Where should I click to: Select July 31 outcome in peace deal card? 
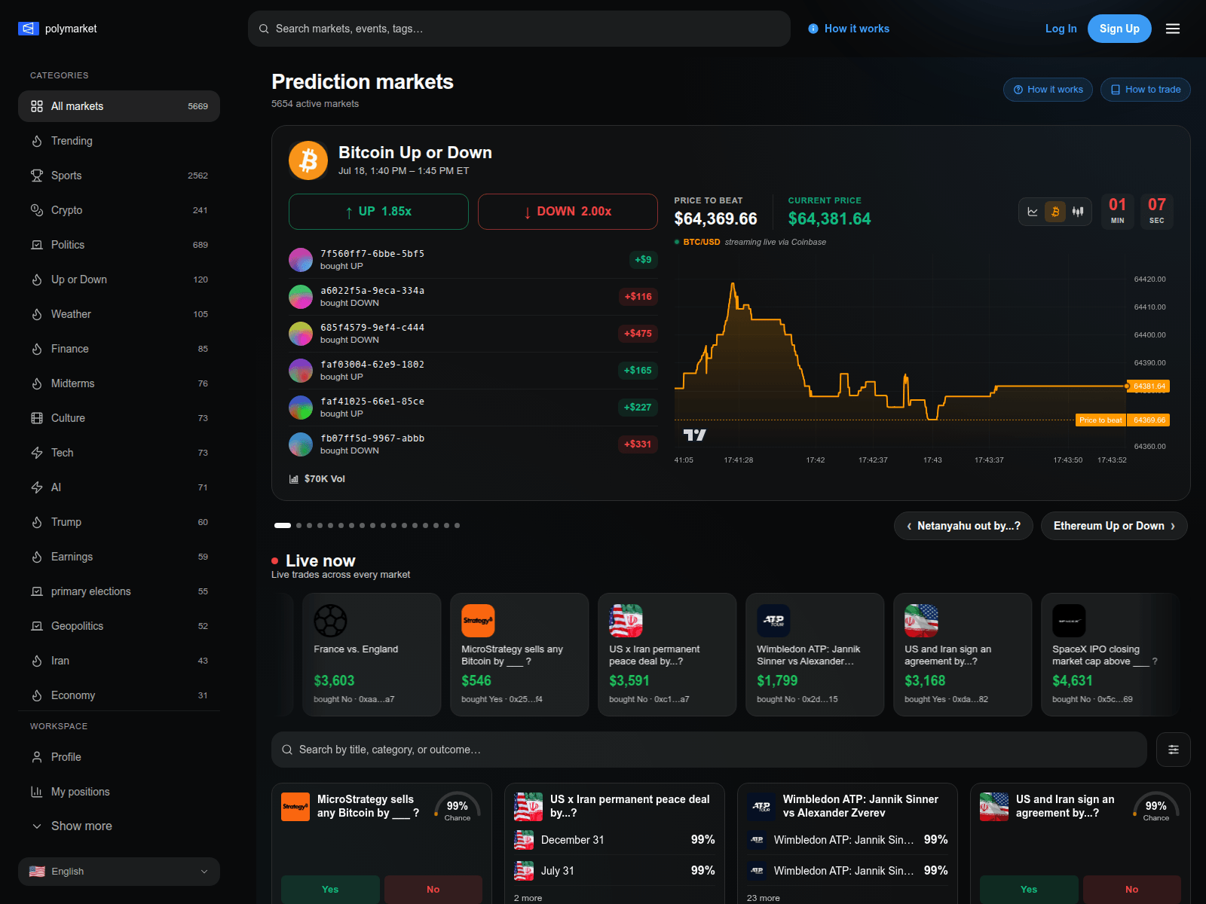point(614,871)
